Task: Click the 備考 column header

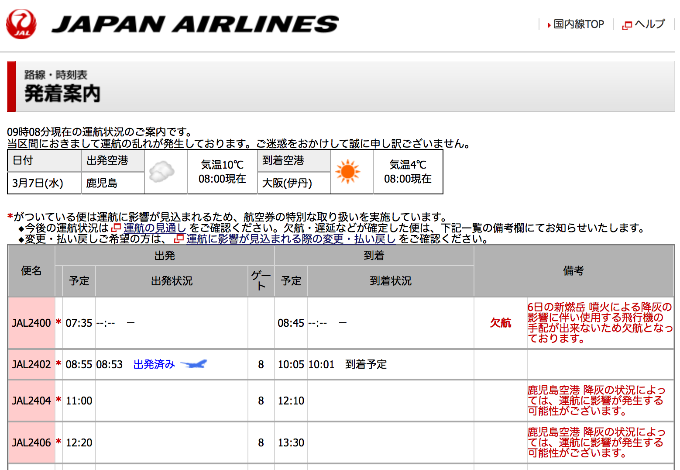Action: click(x=574, y=271)
